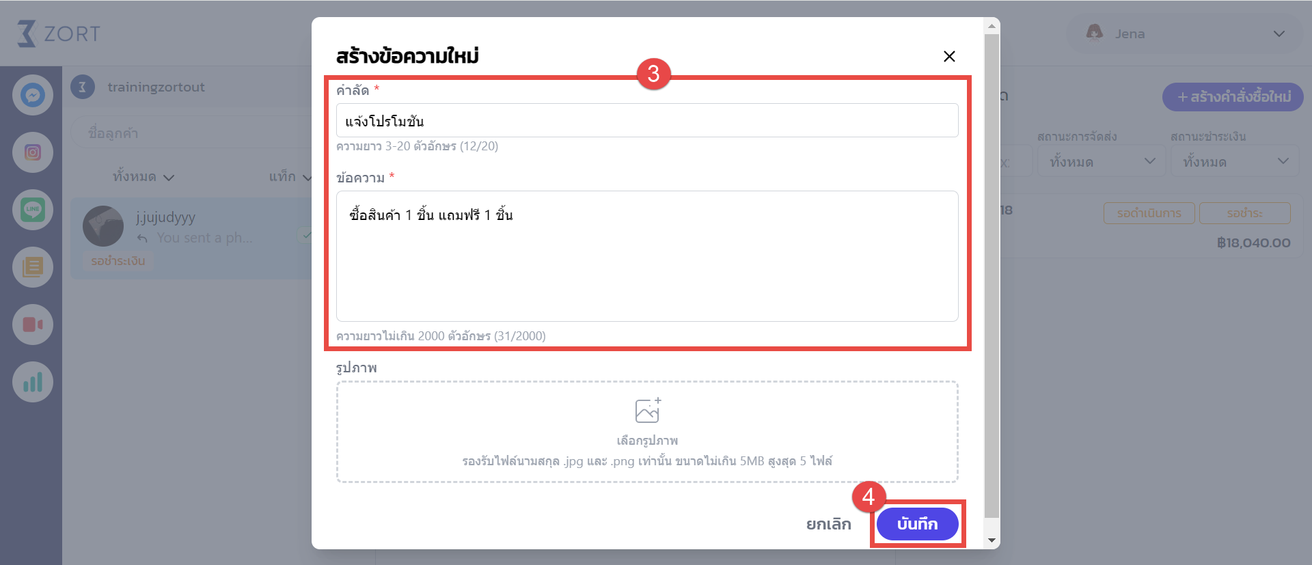The width and height of the screenshot is (1312, 565).
Task: Expand the ทั้งหมด chat filter dropdown
Action: [x=143, y=177]
